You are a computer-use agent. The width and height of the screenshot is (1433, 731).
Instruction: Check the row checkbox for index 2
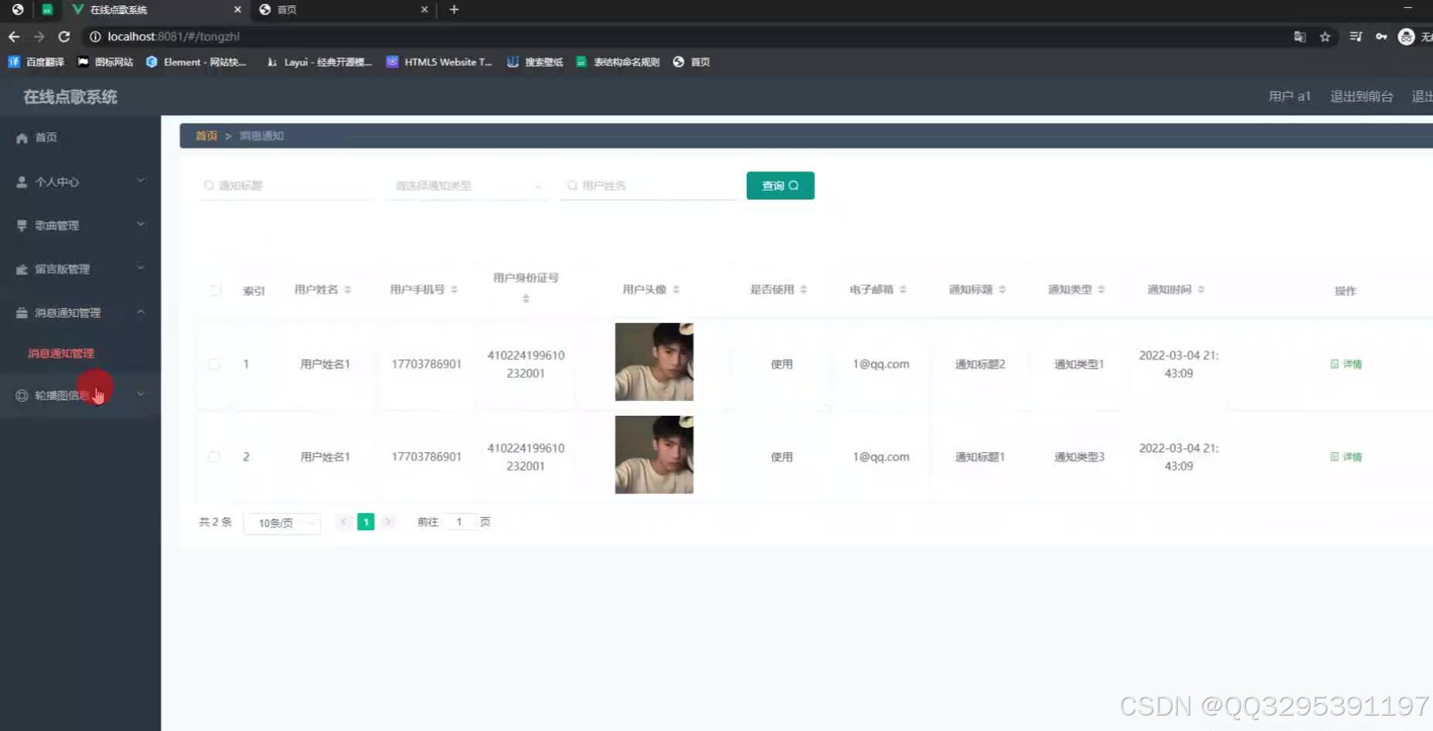(x=214, y=457)
